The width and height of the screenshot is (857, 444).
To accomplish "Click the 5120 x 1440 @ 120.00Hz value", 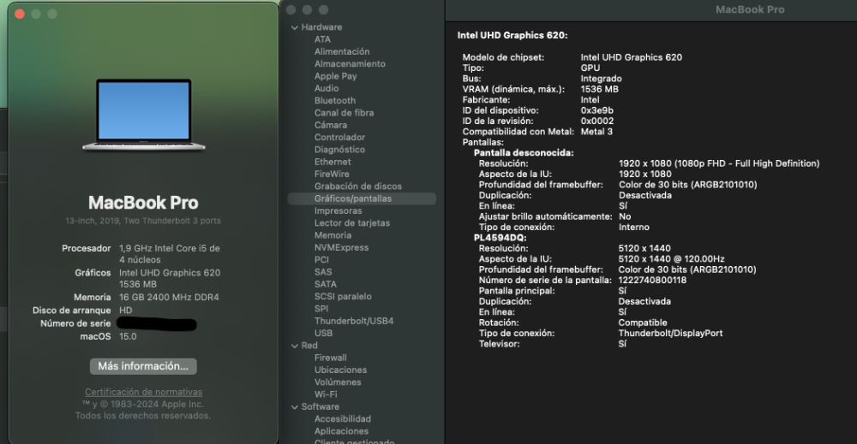I will (x=671, y=259).
